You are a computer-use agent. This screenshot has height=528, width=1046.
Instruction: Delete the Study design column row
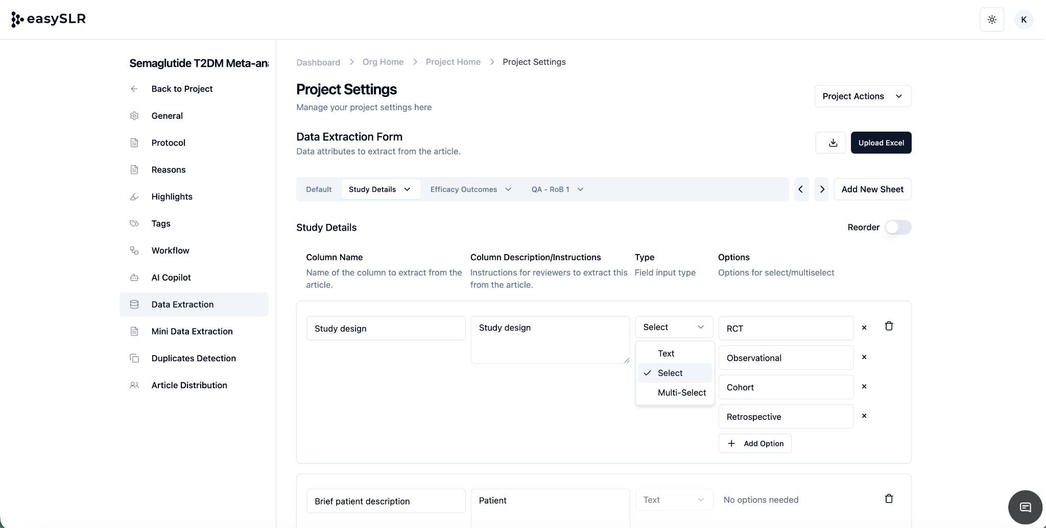(889, 326)
